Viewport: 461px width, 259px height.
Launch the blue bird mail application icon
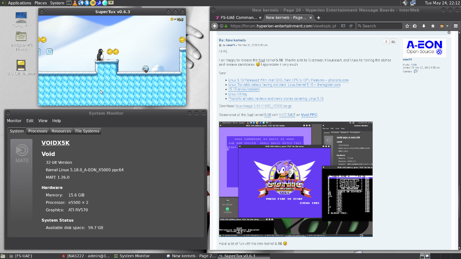(99, 3)
